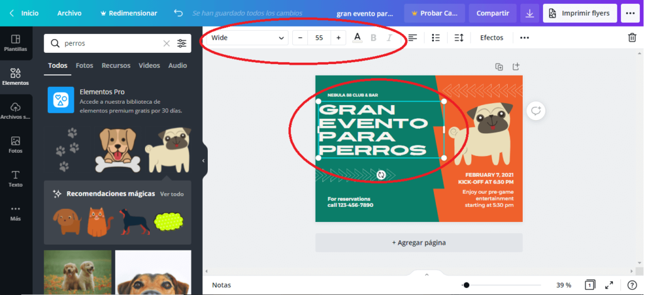Screen dimensions: 645x295
Task: Click the download icon in top bar
Action: point(529,13)
